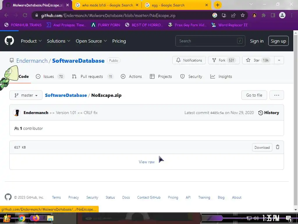298x224 pixels.
Task: Click the install/download page icon in address bar
Action: (224, 15)
